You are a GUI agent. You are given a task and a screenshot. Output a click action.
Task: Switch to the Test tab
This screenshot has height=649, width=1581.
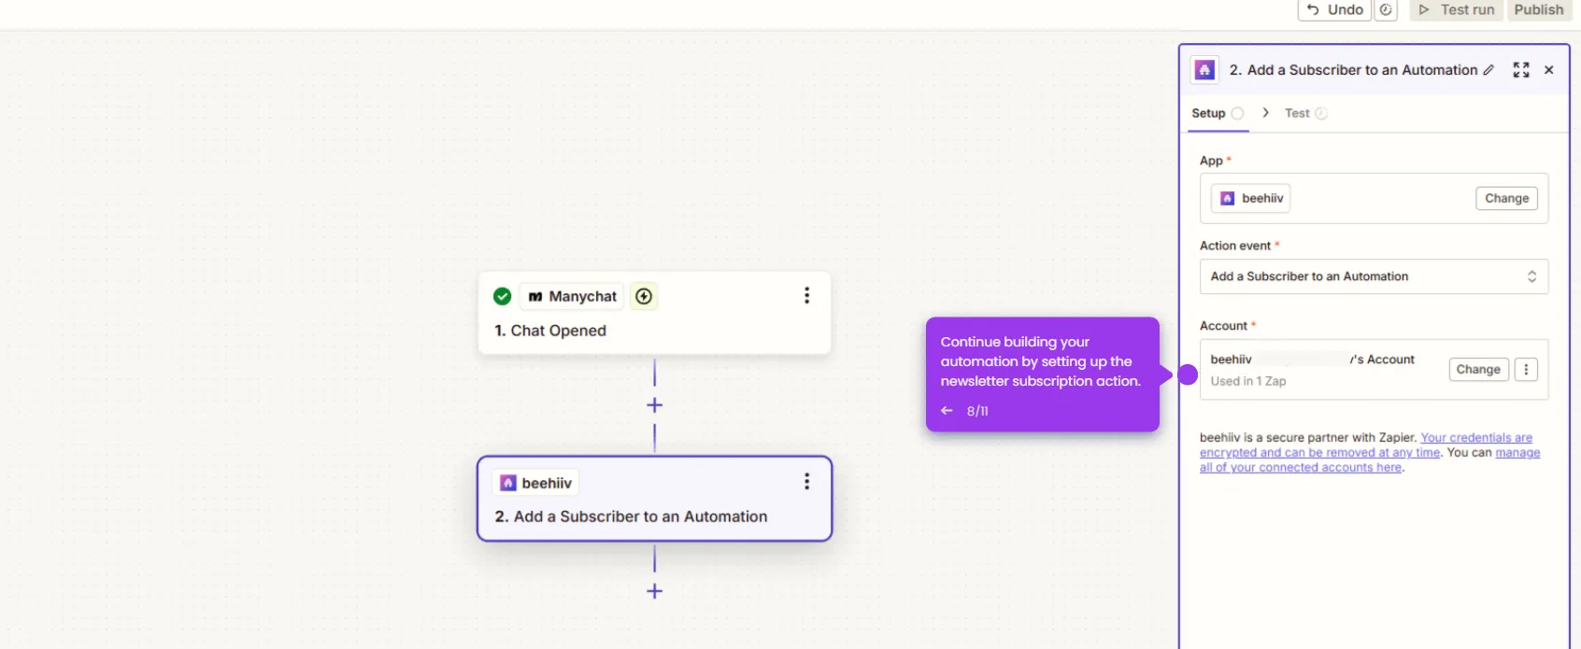click(x=1305, y=113)
